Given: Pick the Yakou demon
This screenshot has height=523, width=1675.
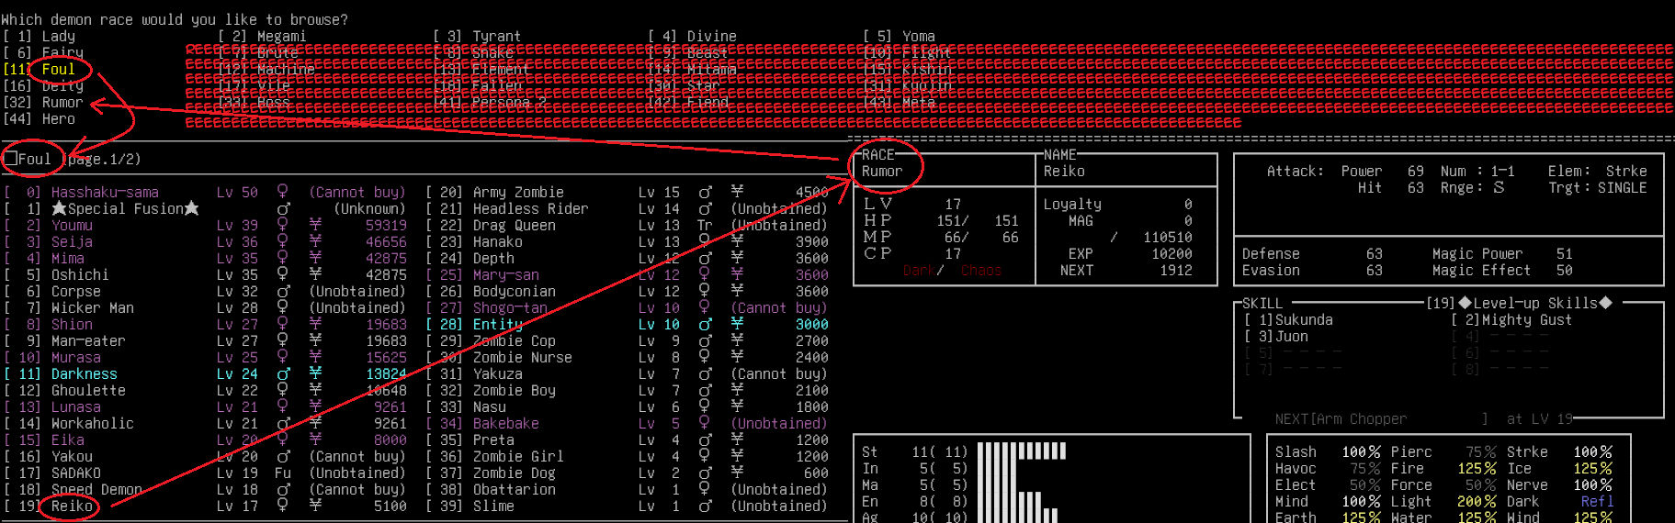Looking at the screenshot, I should 204,457.
